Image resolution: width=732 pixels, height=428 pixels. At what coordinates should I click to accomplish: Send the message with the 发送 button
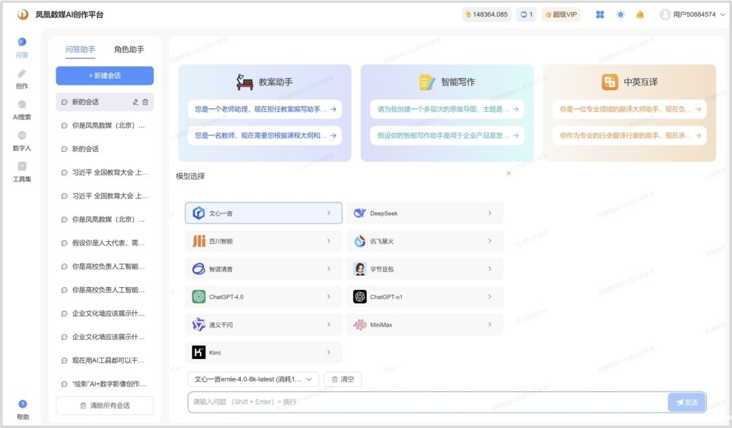coord(687,402)
